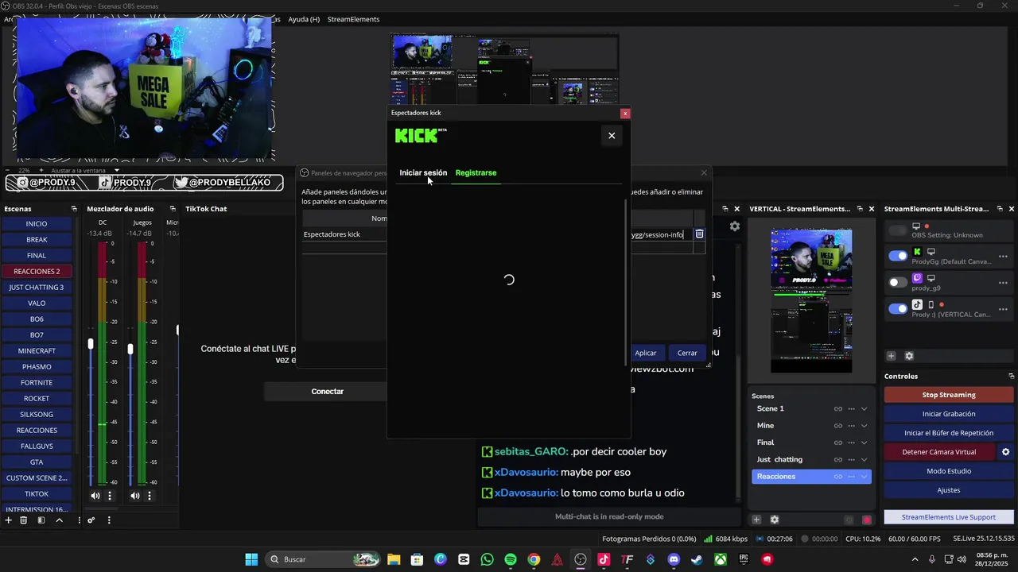
Task: Open Modo Estudio
Action: [x=949, y=471]
